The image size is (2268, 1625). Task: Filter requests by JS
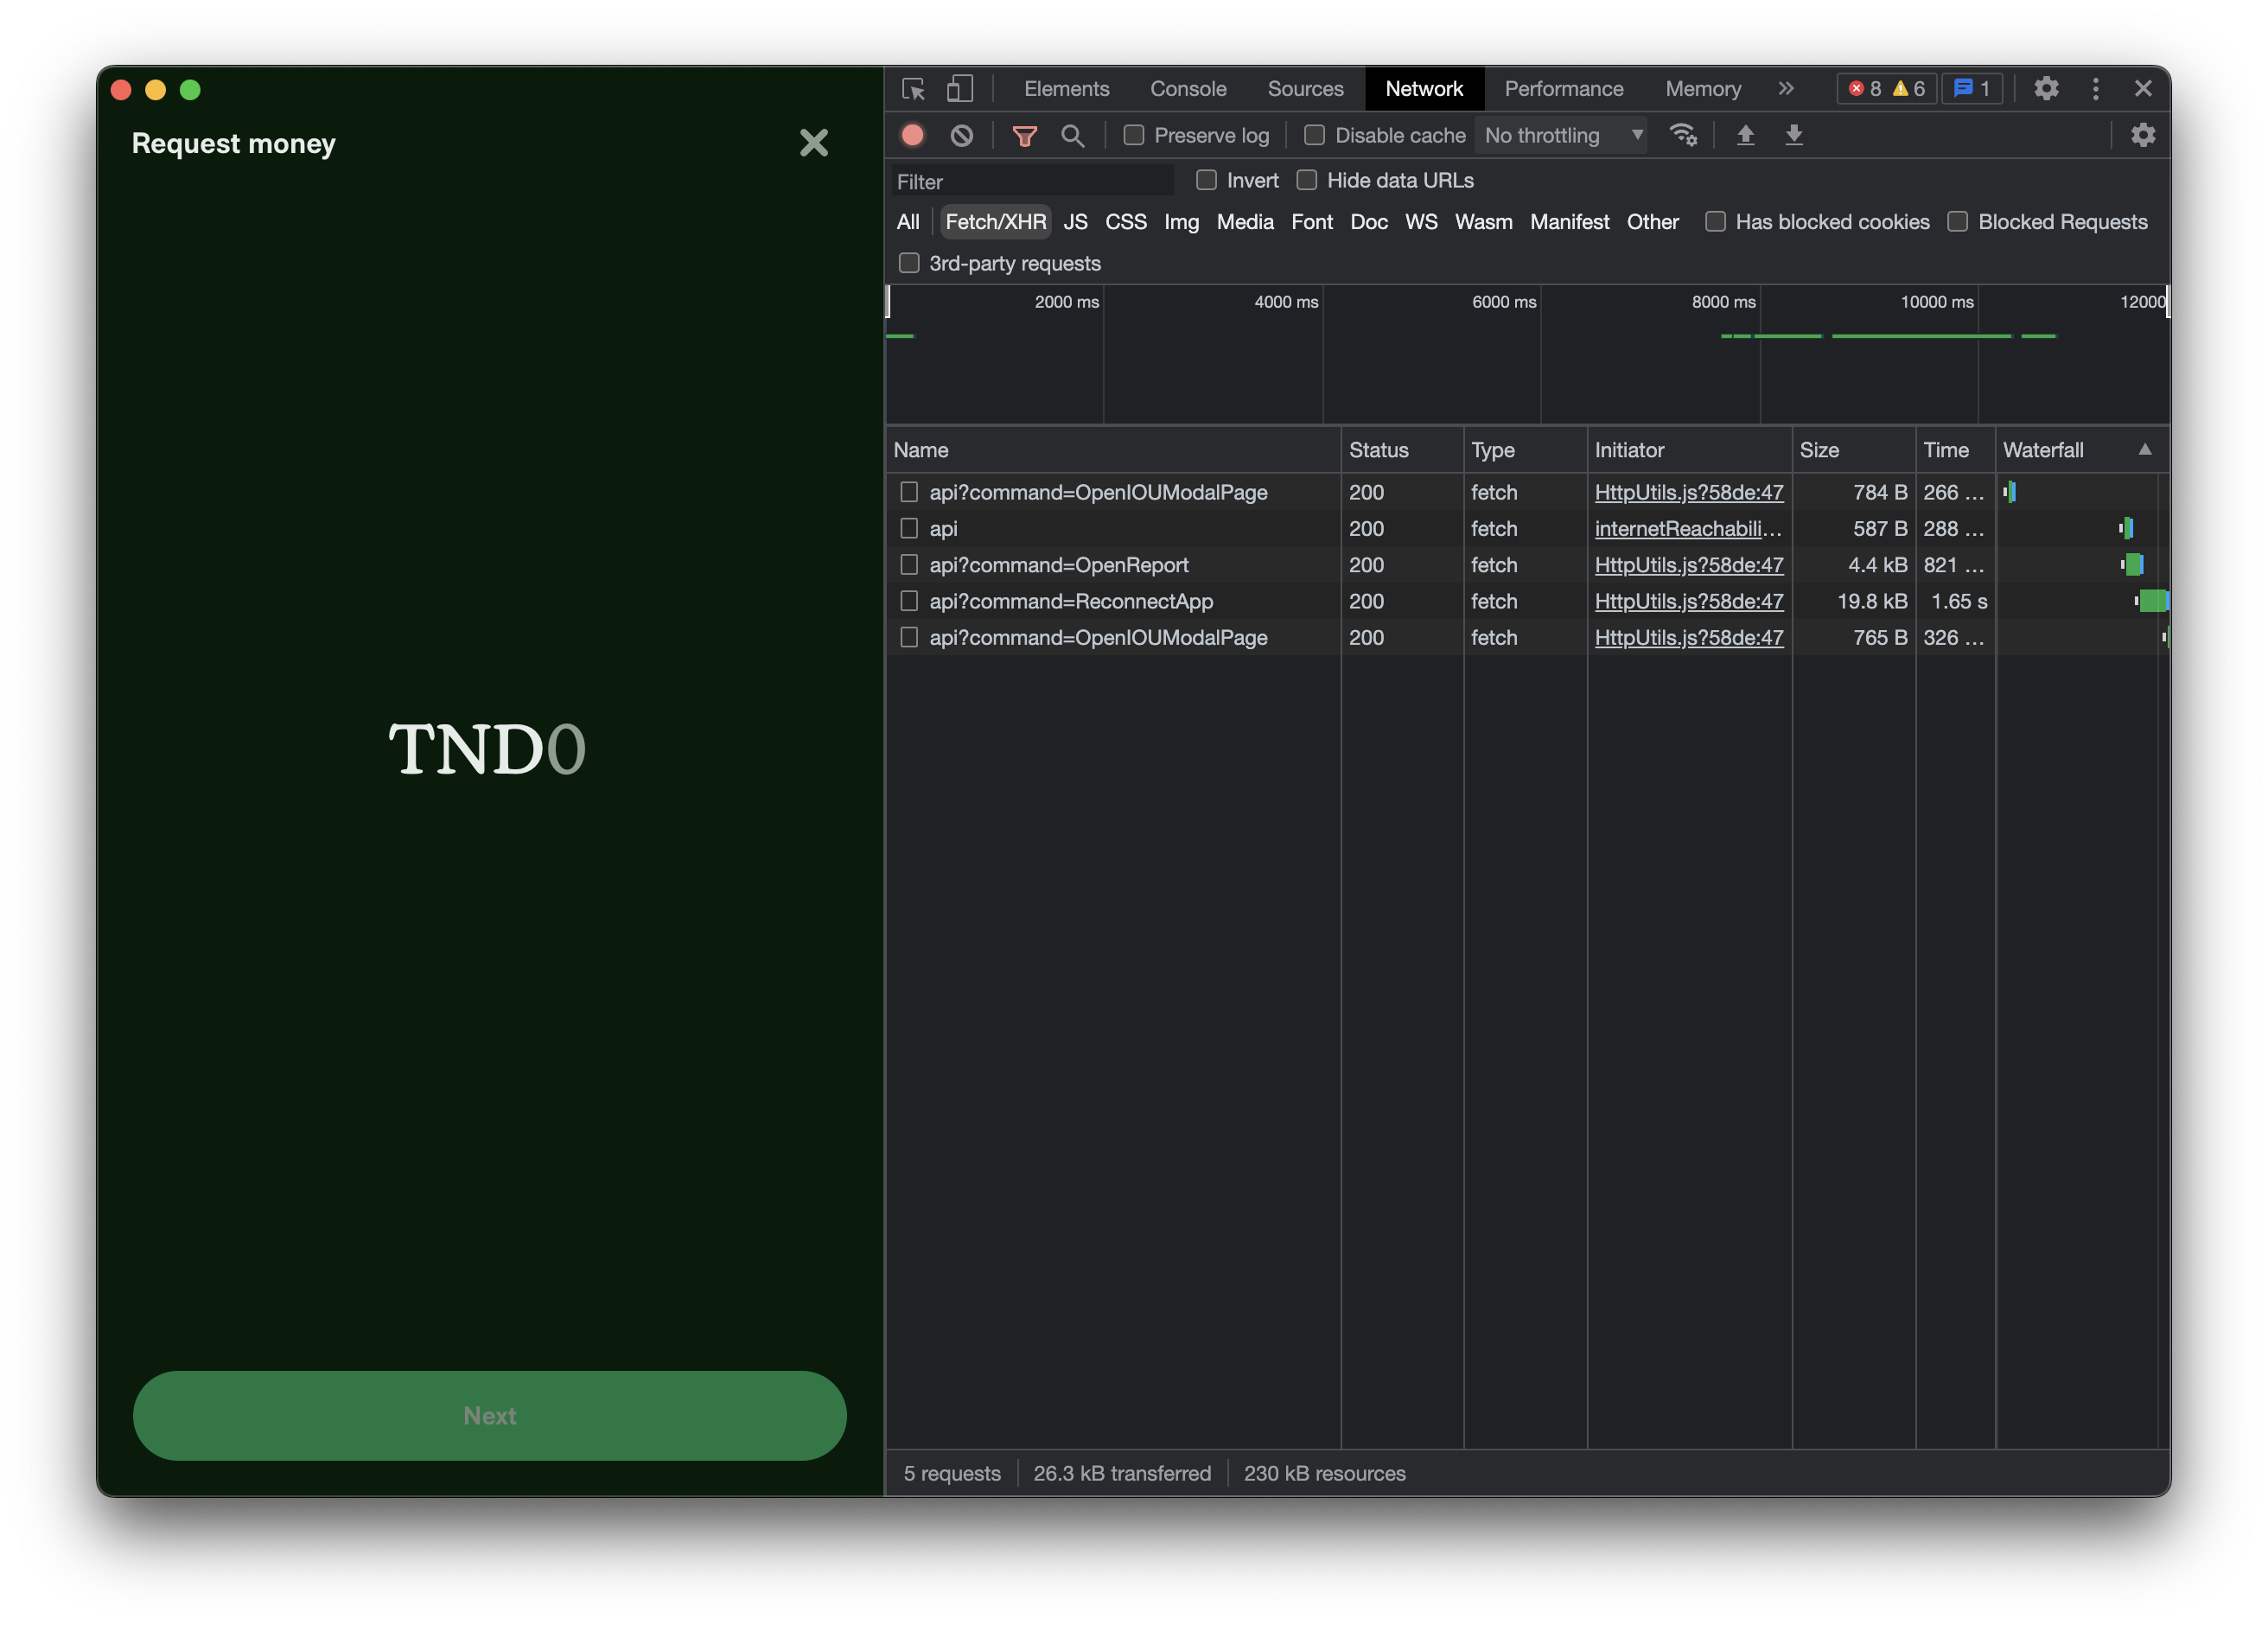(x=1075, y=222)
